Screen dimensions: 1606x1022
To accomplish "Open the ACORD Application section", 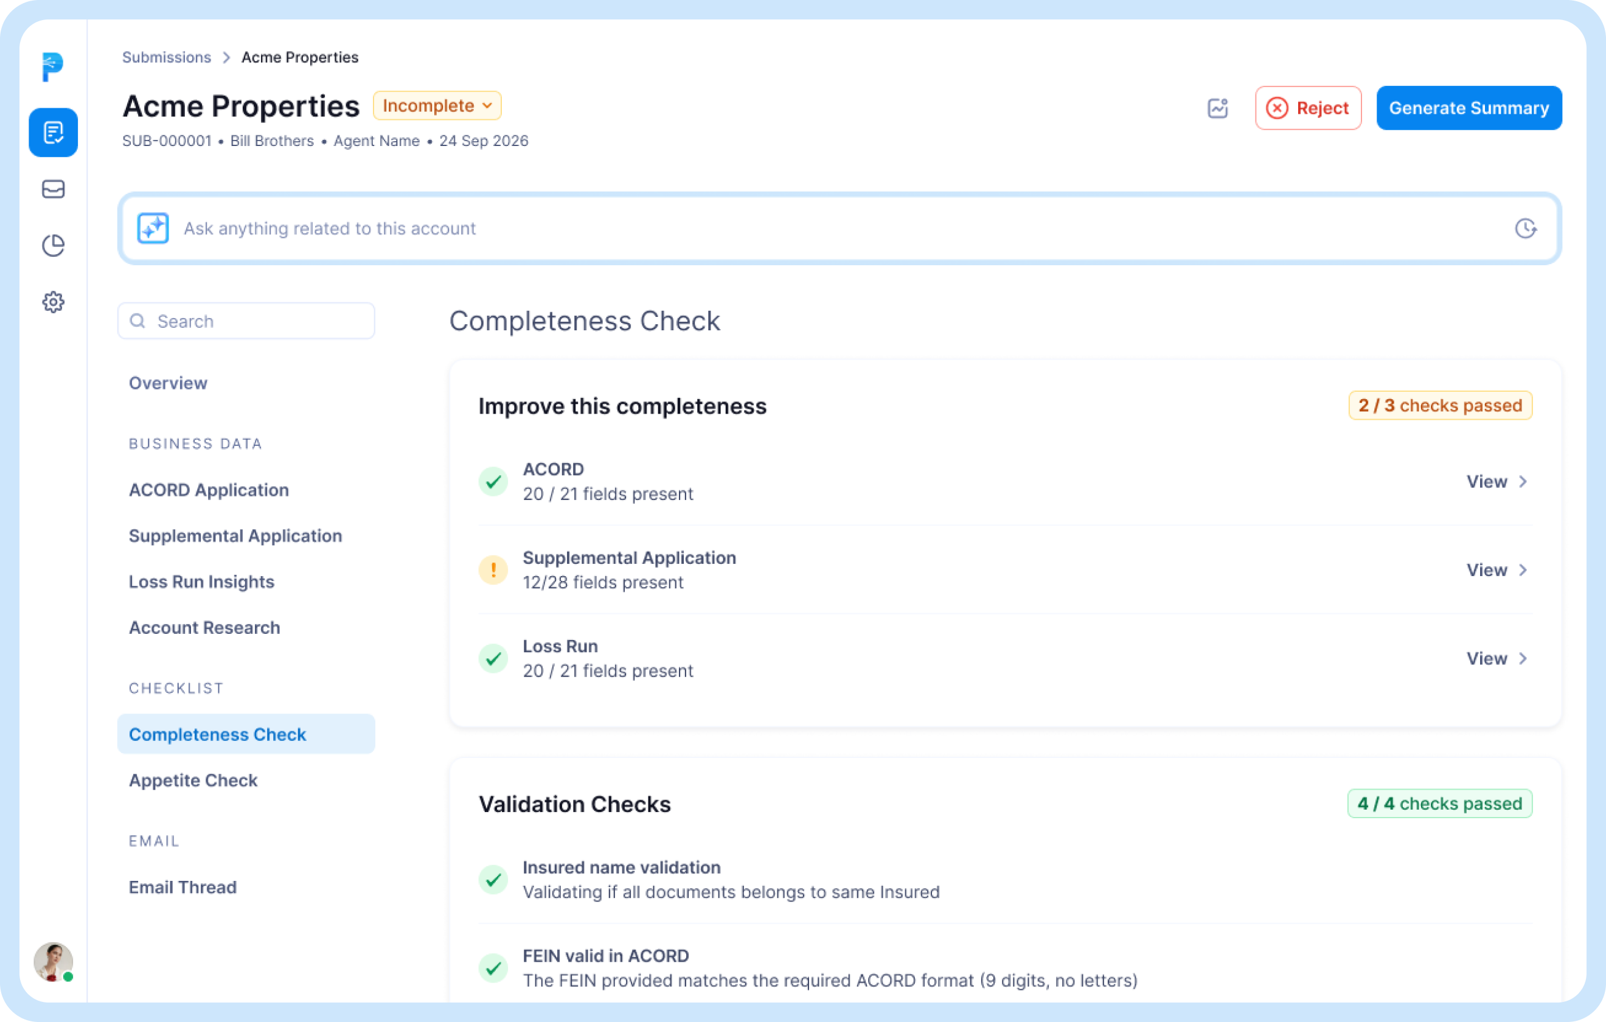I will tap(209, 490).
